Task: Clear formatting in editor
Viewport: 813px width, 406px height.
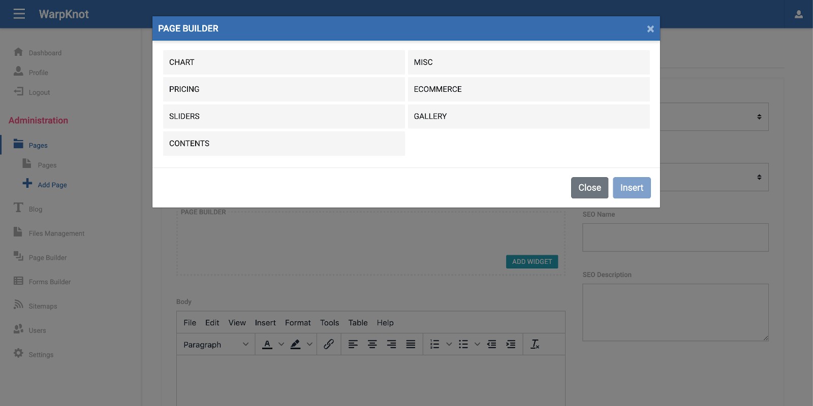Action: tap(535, 344)
